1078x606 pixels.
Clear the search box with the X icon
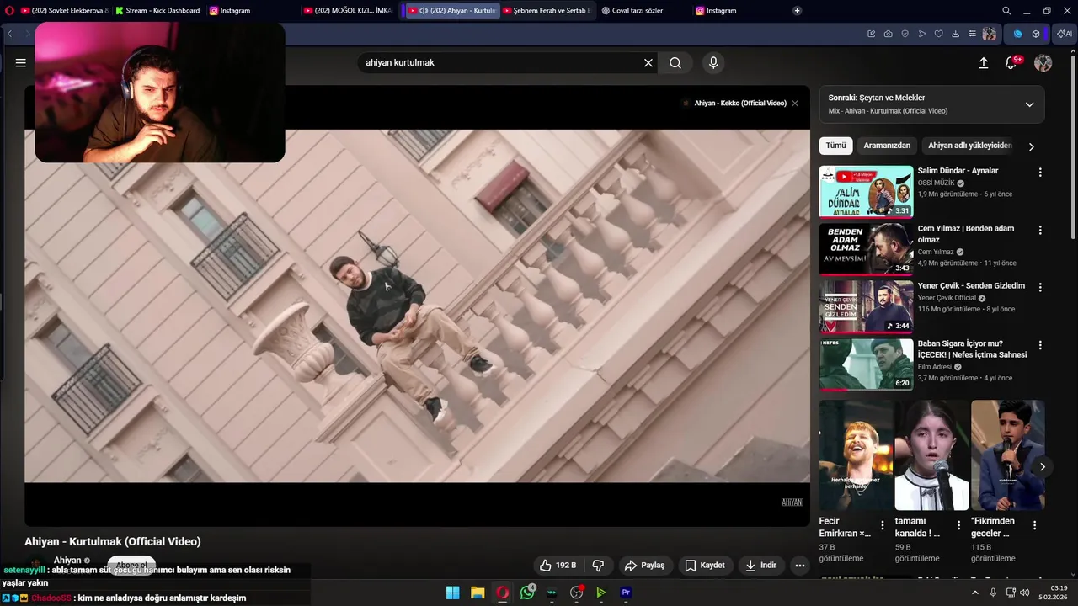(x=648, y=62)
